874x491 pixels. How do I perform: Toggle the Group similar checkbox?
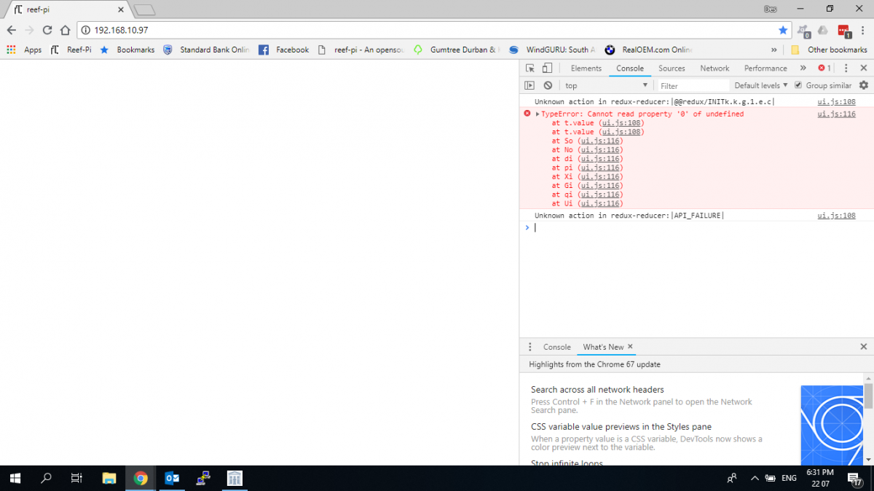pyautogui.click(x=798, y=85)
